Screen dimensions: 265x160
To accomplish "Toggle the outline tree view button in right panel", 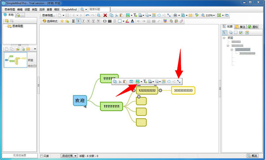I will point(225,33).
